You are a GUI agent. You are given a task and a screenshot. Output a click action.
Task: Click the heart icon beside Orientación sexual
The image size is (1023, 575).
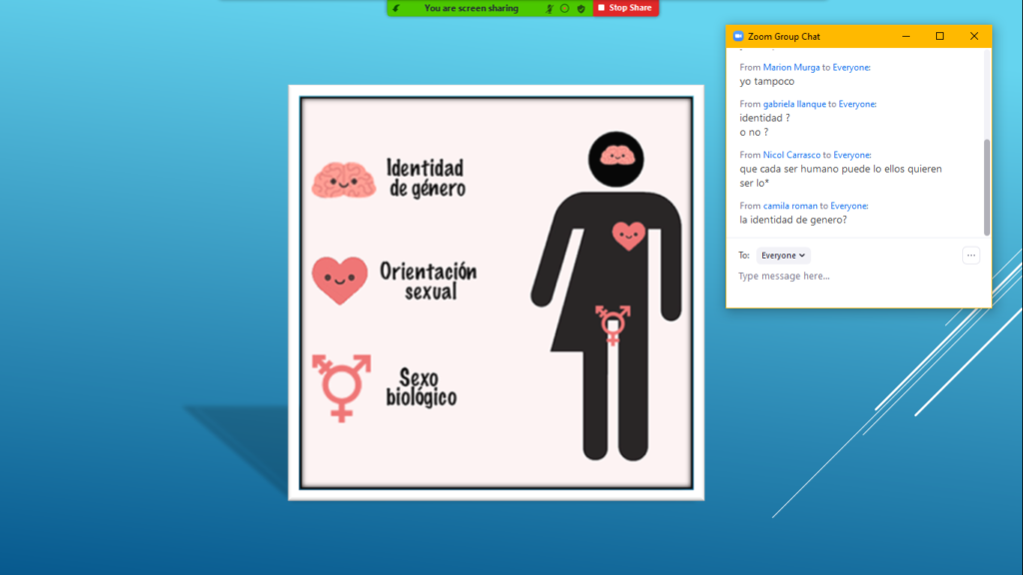pyautogui.click(x=340, y=281)
